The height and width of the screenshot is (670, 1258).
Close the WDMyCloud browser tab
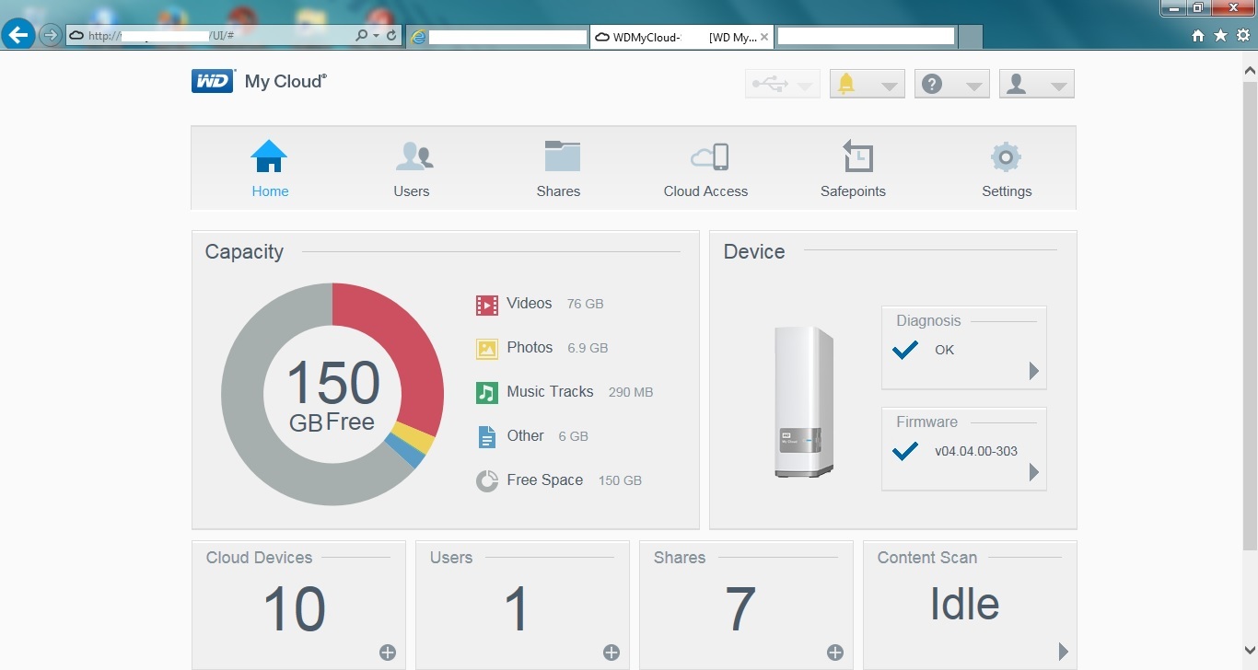point(763,37)
